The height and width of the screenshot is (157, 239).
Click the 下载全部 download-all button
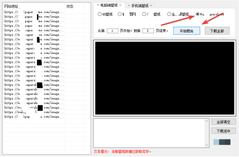coord(217,31)
